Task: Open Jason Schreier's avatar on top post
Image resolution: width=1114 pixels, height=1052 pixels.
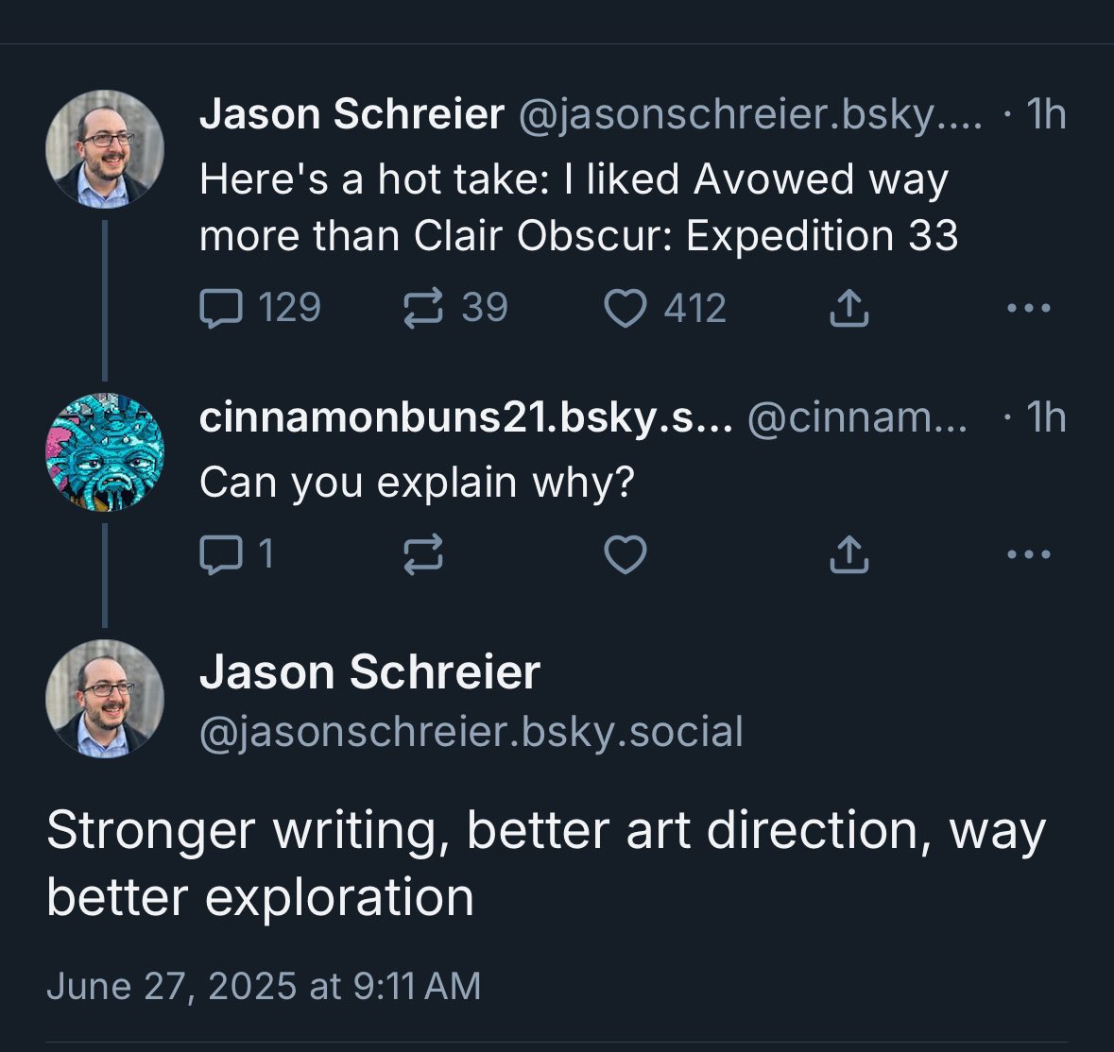Action: click(x=105, y=149)
